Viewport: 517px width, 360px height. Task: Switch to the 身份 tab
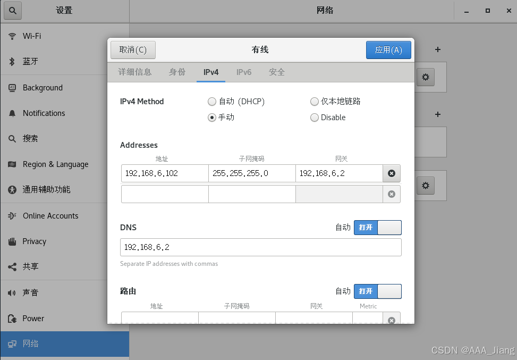click(177, 72)
